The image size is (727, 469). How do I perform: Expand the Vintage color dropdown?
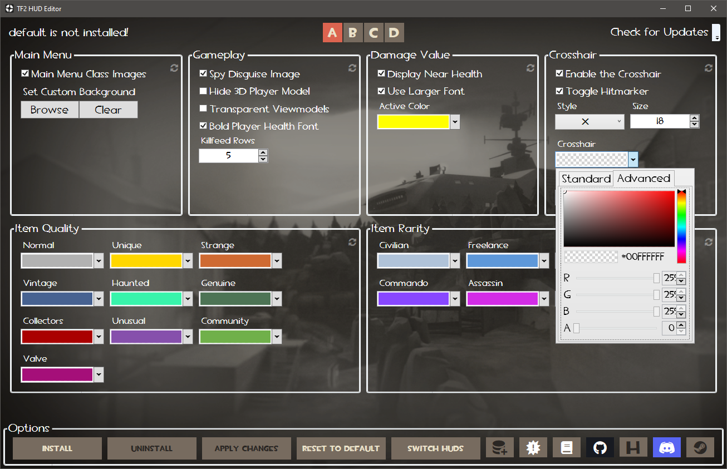point(99,299)
